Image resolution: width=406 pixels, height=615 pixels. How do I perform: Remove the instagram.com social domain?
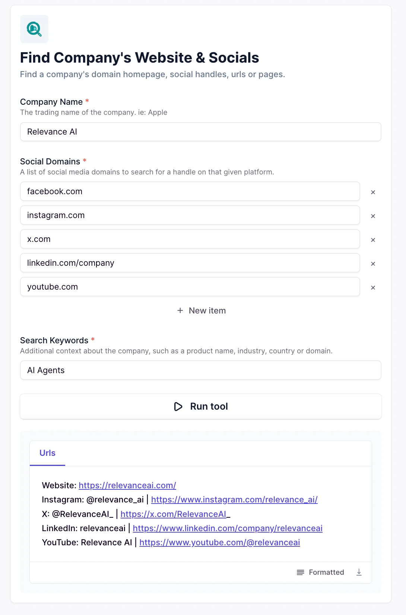click(x=373, y=216)
